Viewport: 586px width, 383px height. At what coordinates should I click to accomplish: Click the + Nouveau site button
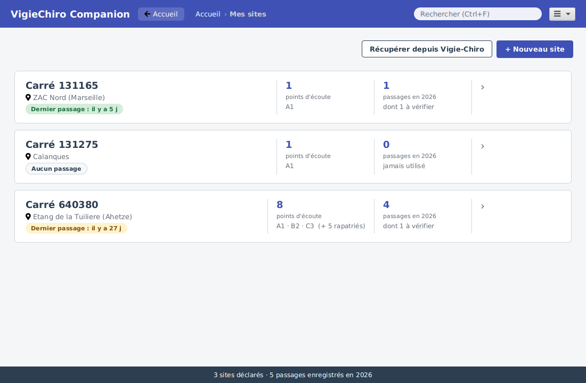pyautogui.click(x=535, y=49)
